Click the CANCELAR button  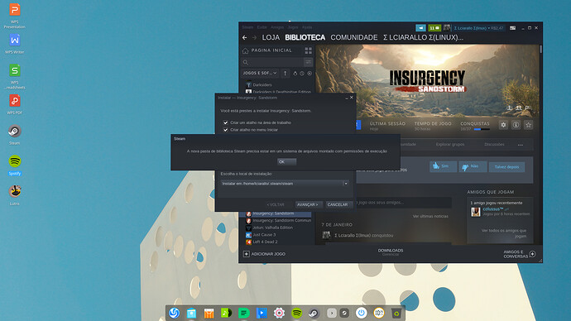coord(337,204)
